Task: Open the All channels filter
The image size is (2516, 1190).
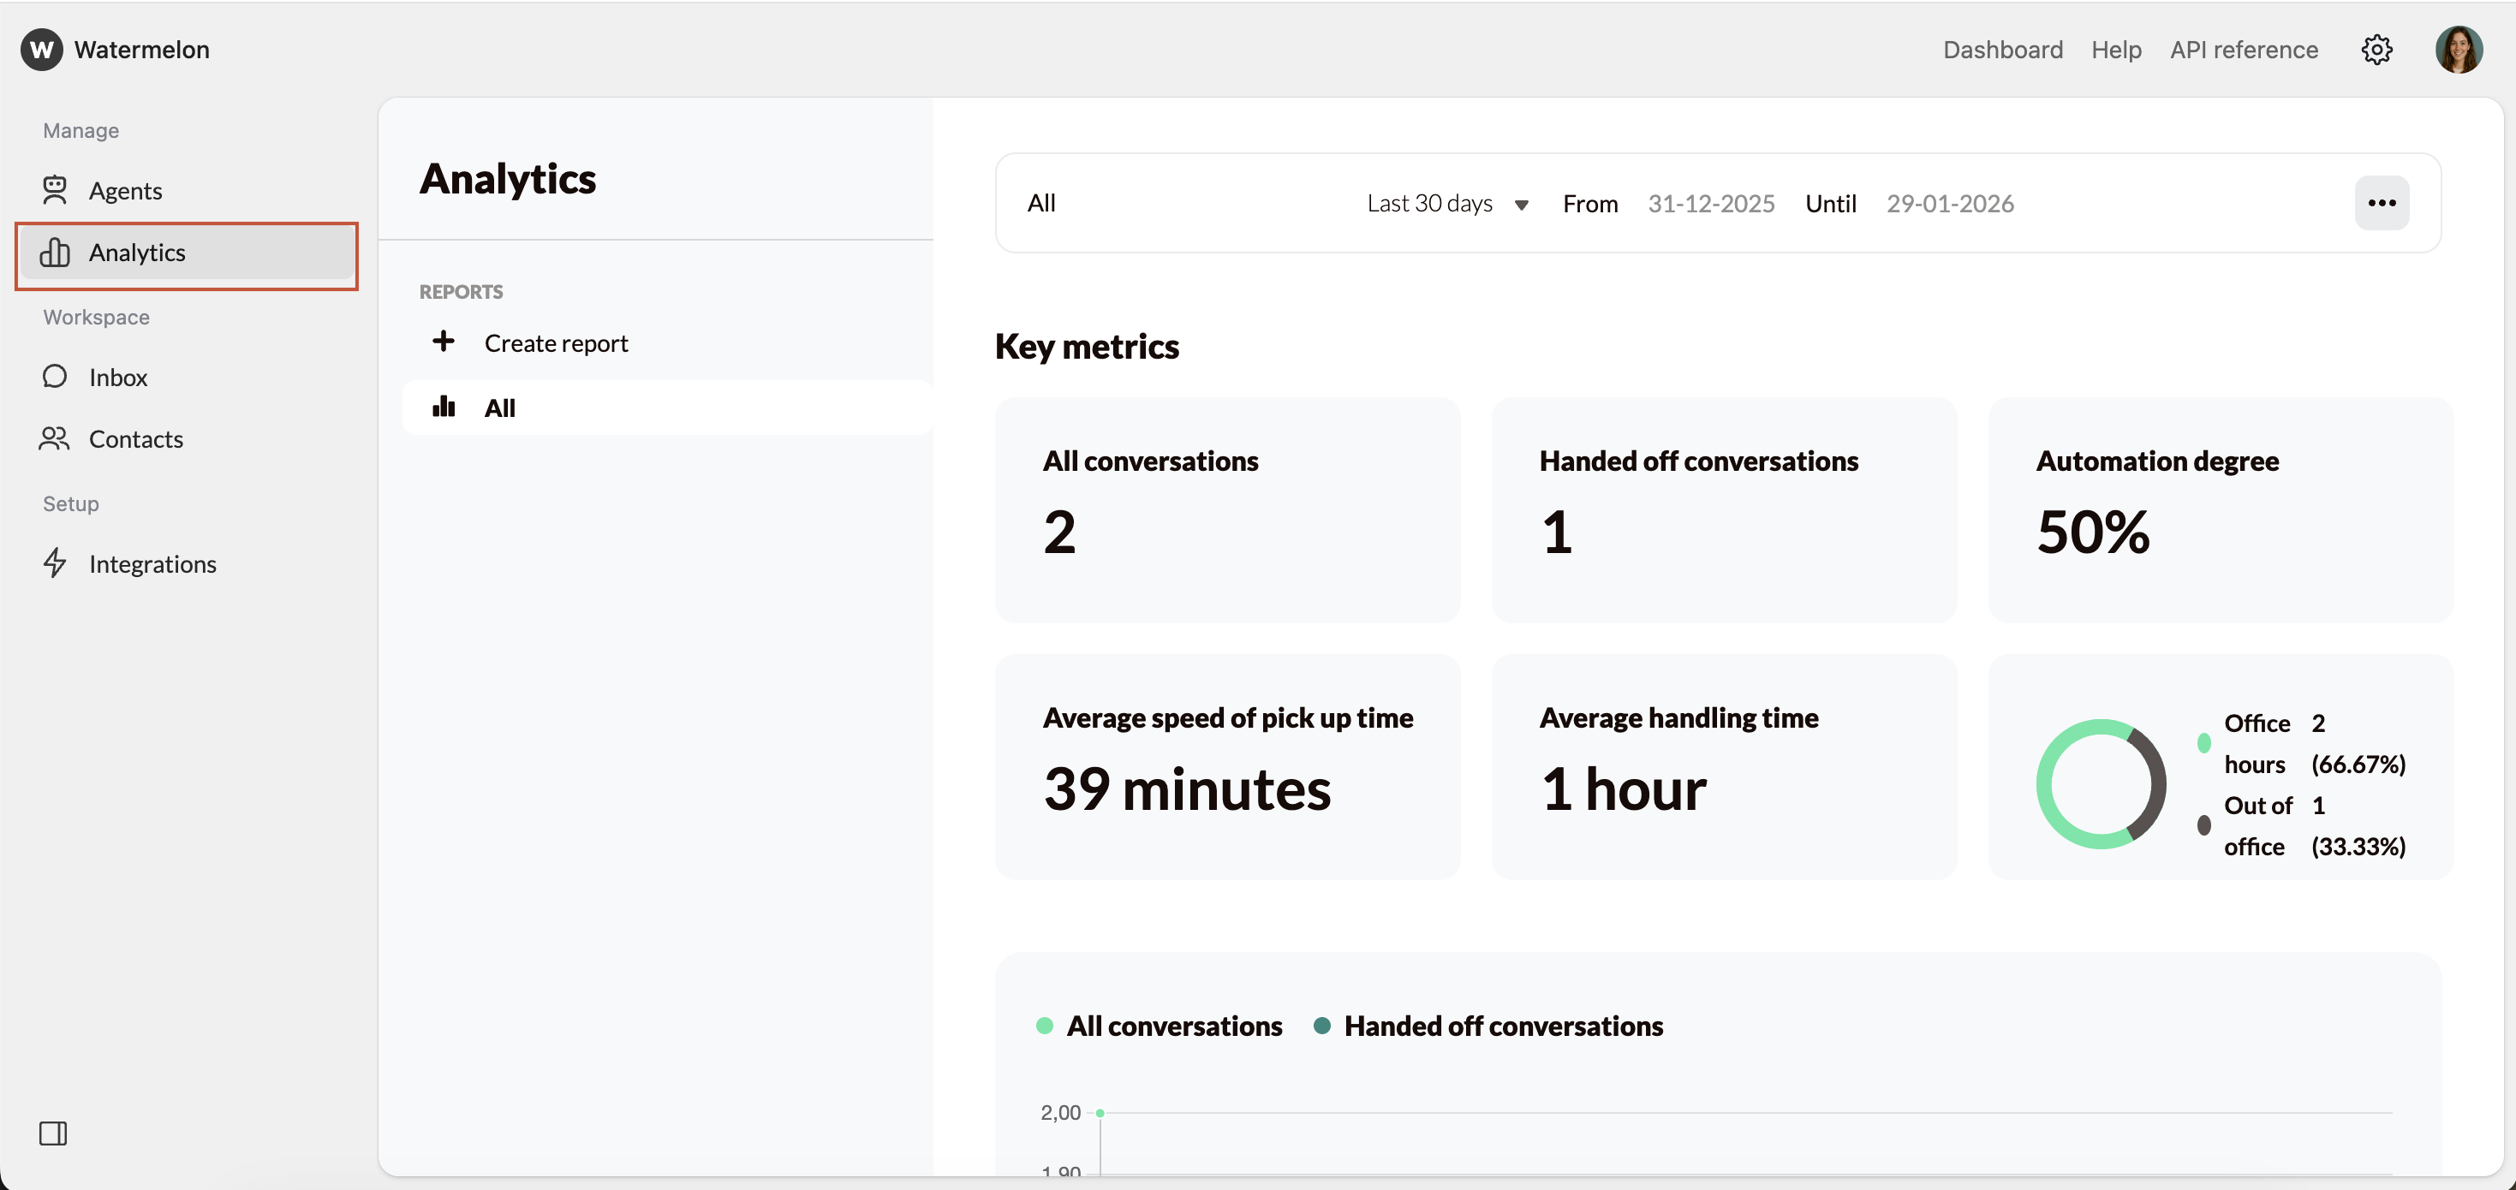Action: point(1041,203)
